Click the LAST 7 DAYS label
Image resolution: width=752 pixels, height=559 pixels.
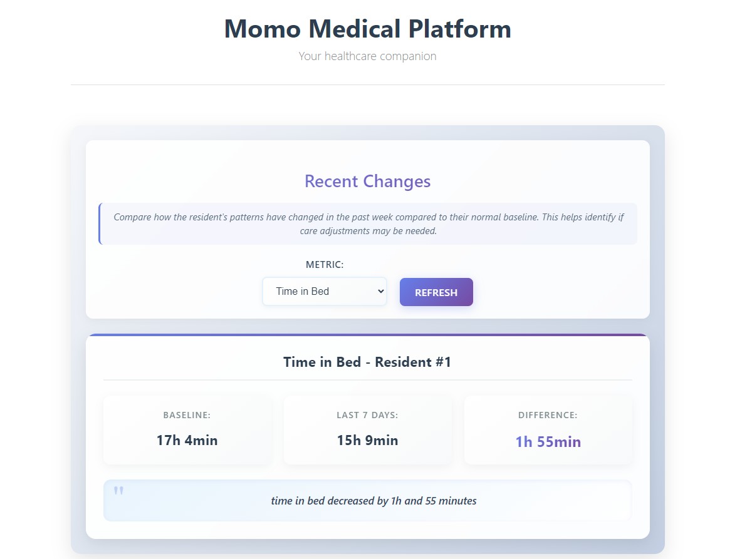point(367,415)
